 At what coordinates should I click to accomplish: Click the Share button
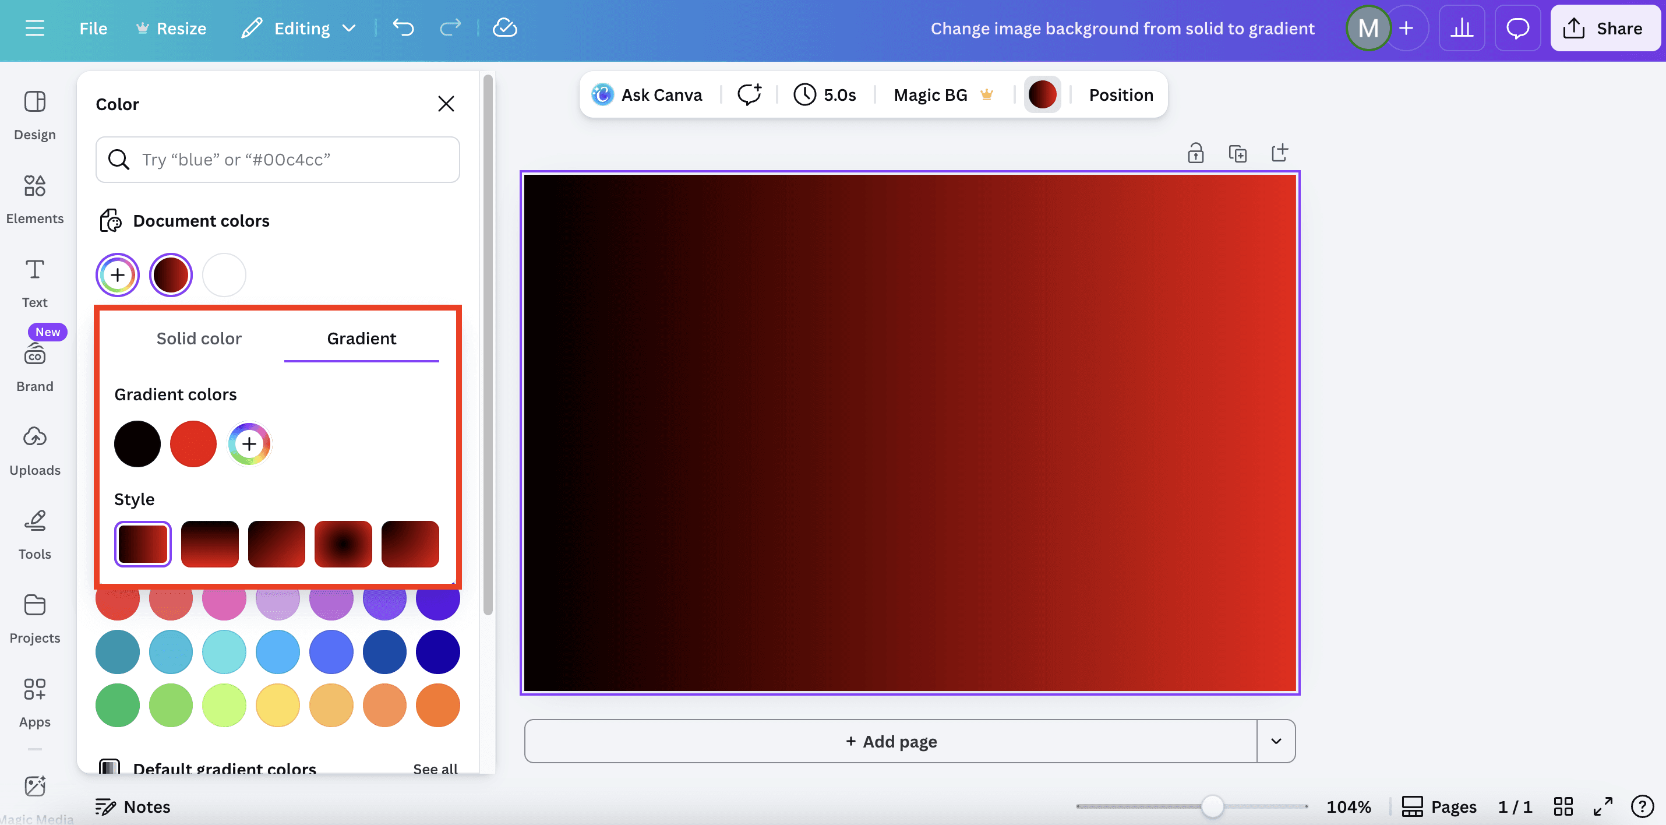point(1605,28)
